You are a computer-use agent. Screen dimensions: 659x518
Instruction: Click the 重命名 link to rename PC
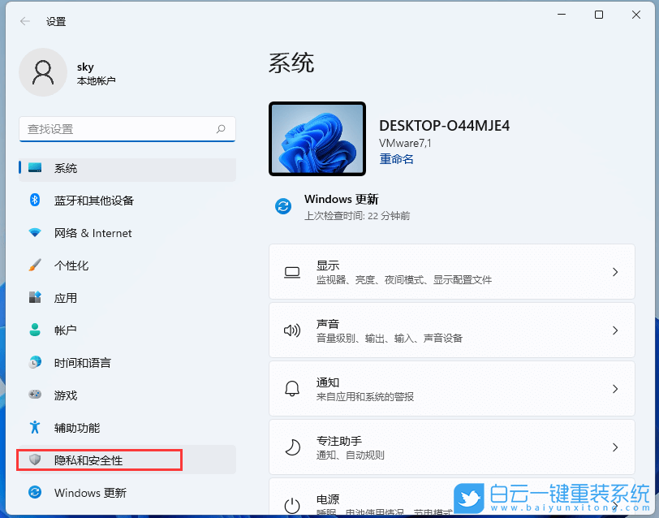[x=396, y=159]
